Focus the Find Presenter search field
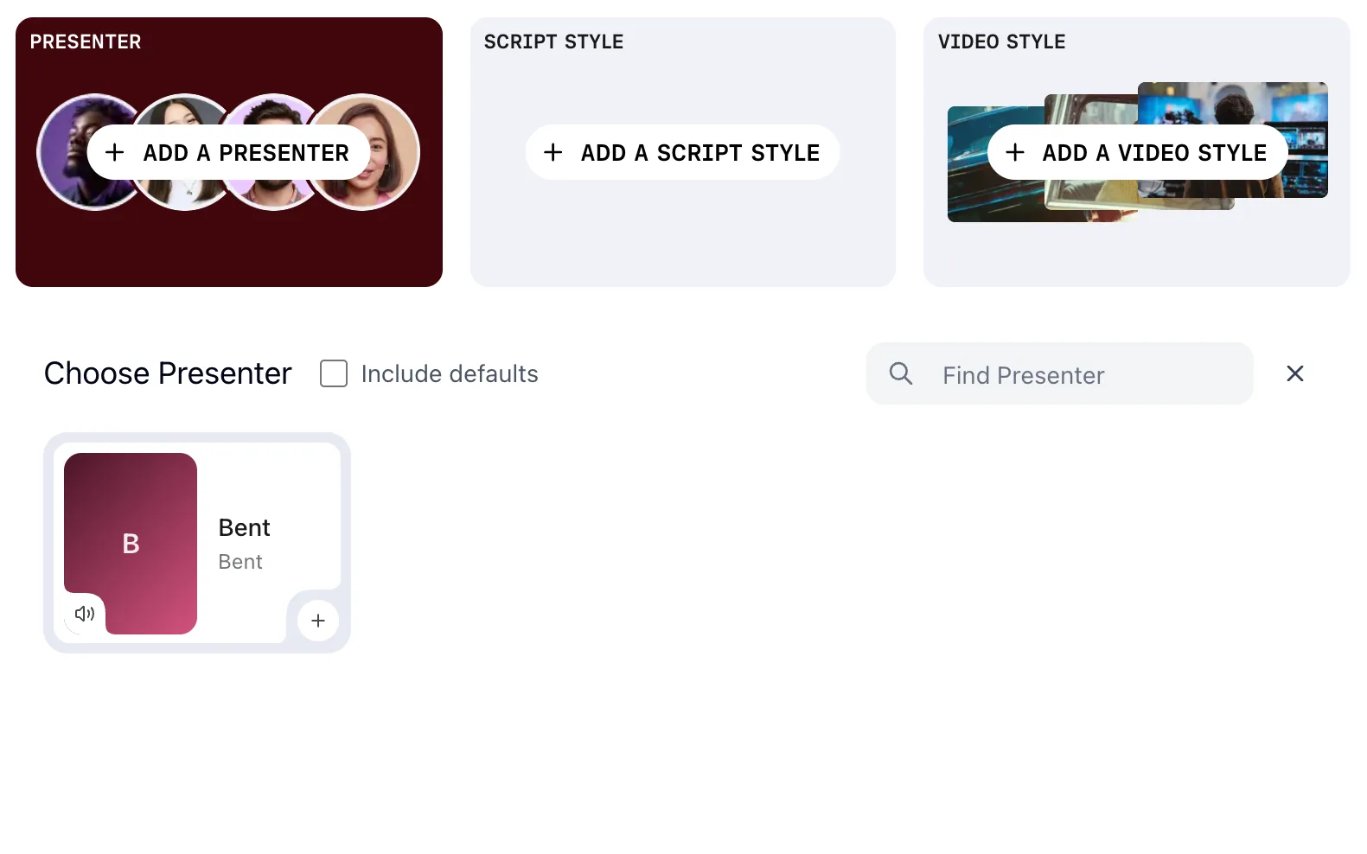The width and height of the screenshot is (1367, 854). (1059, 373)
